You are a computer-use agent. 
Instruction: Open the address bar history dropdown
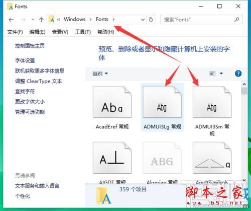click(x=143, y=20)
